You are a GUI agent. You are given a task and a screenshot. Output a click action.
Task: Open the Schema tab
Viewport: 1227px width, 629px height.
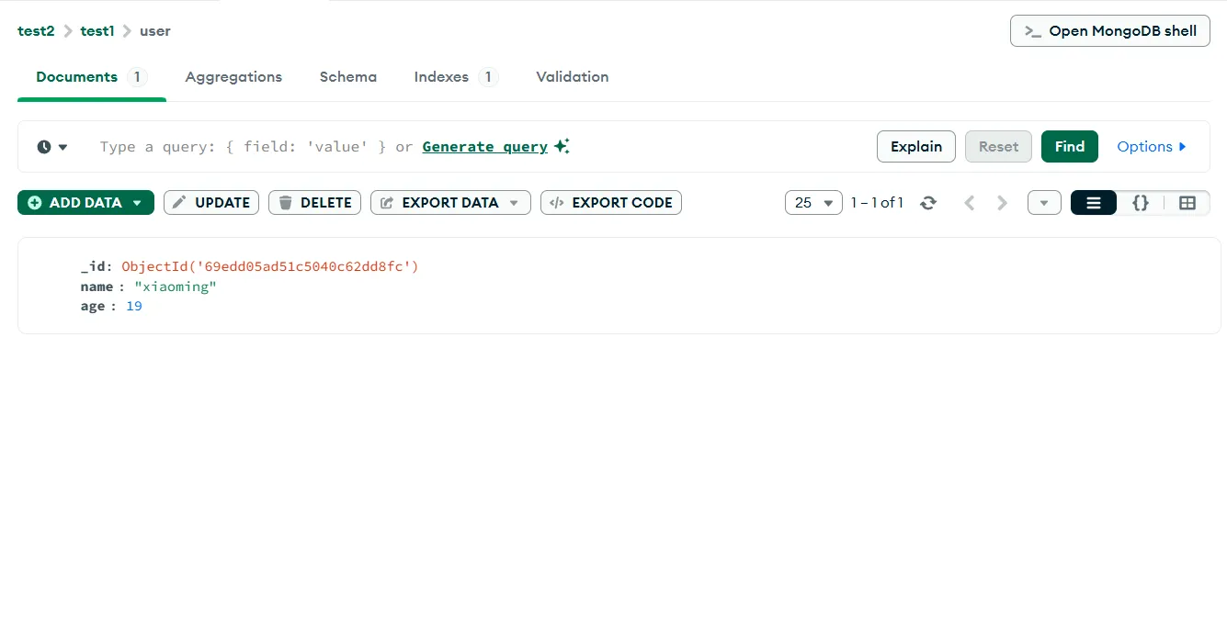click(x=348, y=77)
